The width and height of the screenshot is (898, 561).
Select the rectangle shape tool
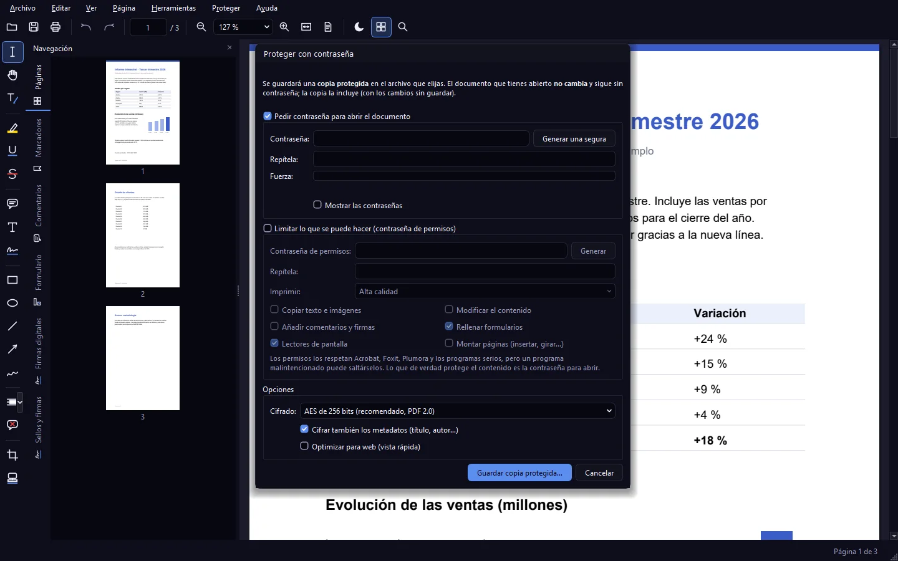[x=12, y=280]
